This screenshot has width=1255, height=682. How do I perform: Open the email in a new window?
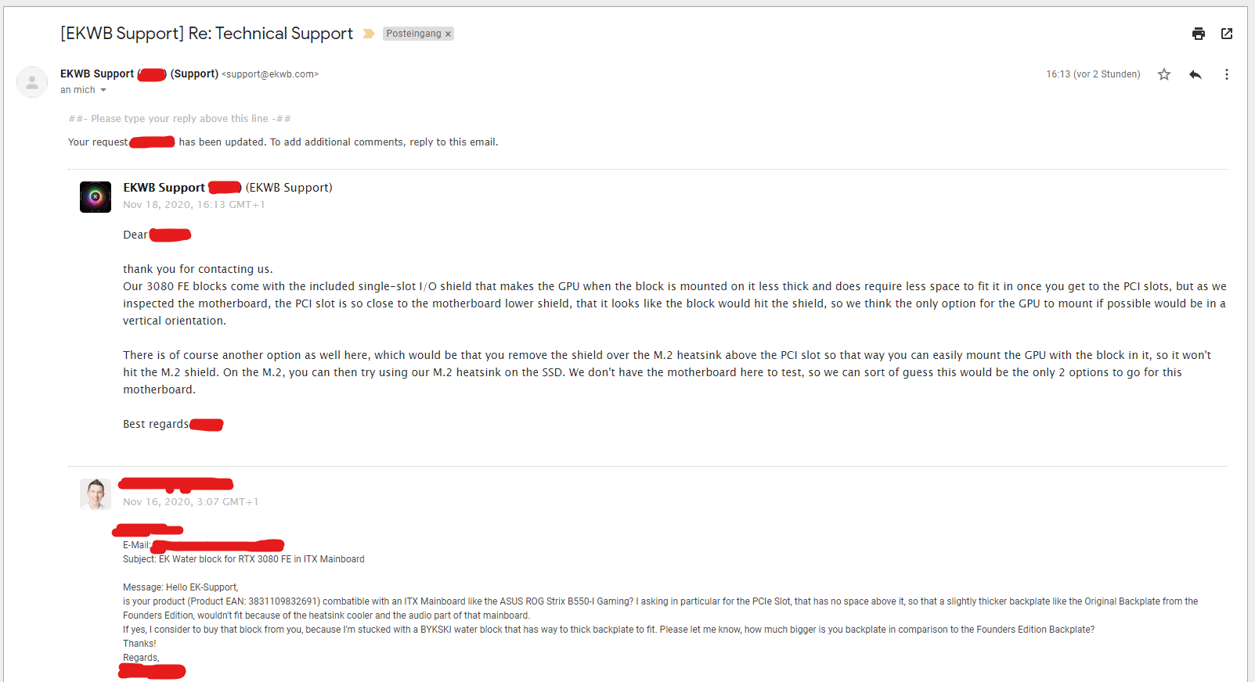(x=1227, y=34)
